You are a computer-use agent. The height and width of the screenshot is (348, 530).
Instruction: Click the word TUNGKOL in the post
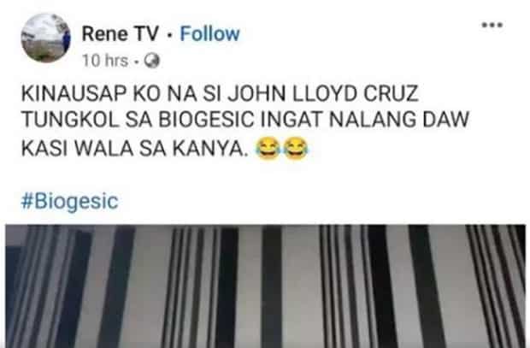(70, 120)
